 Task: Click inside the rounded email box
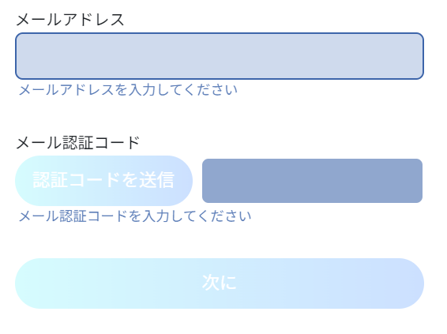[220, 56]
